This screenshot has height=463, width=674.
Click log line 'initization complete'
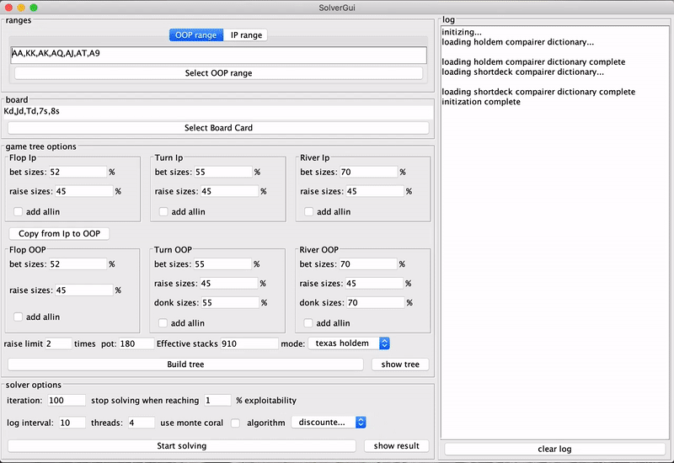click(x=481, y=102)
